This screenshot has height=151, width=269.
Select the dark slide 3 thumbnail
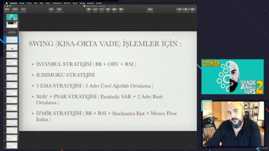[x=12, y=32]
